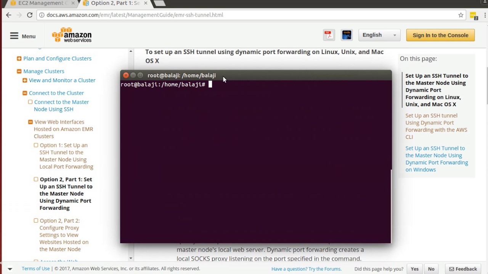Jump to Linux, Unix, Mac OS X section
The height and width of the screenshot is (274, 488).
[437, 90]
